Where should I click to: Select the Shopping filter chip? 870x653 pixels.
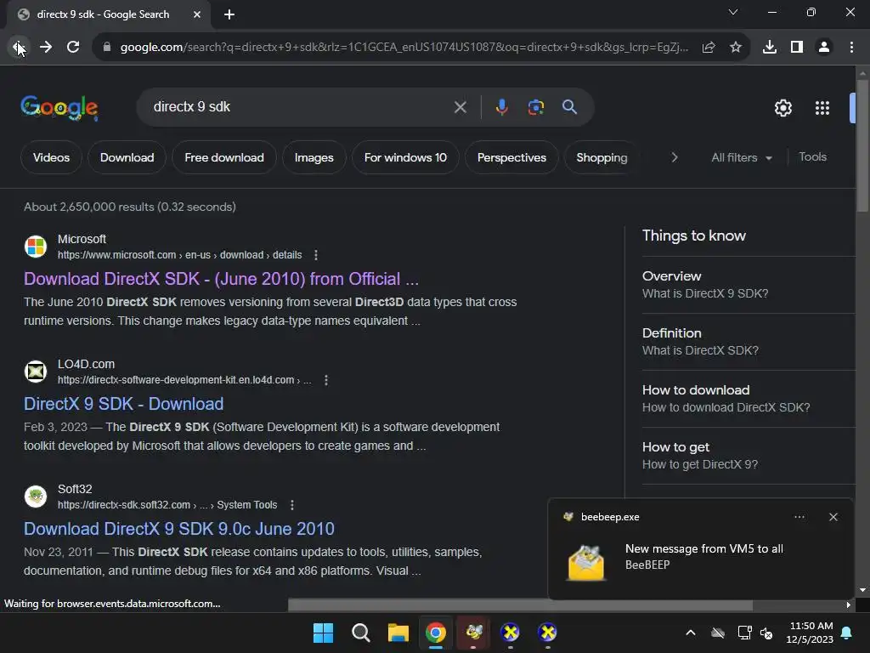602,157
